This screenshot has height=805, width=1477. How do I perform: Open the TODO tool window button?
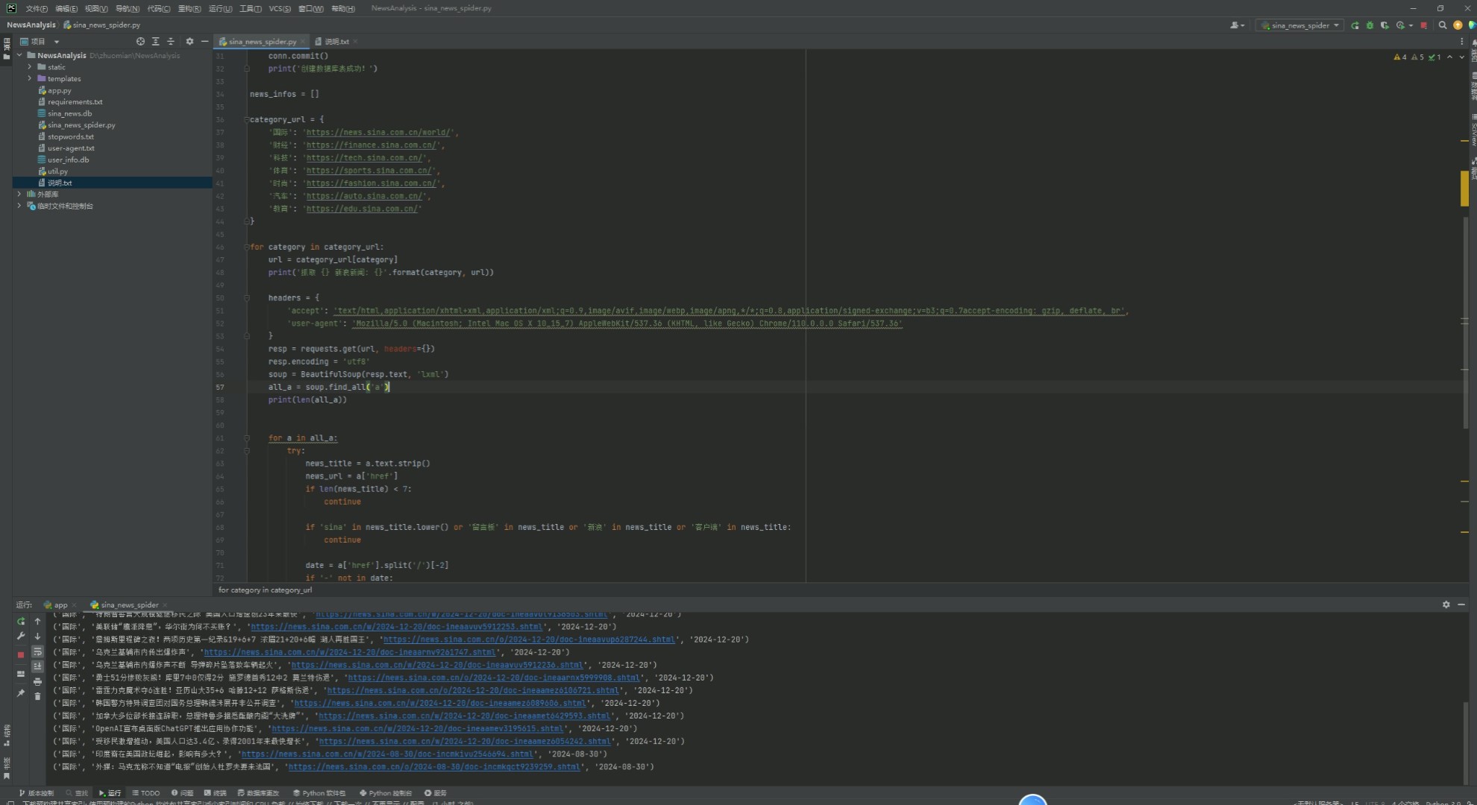(x=145, y=793)
